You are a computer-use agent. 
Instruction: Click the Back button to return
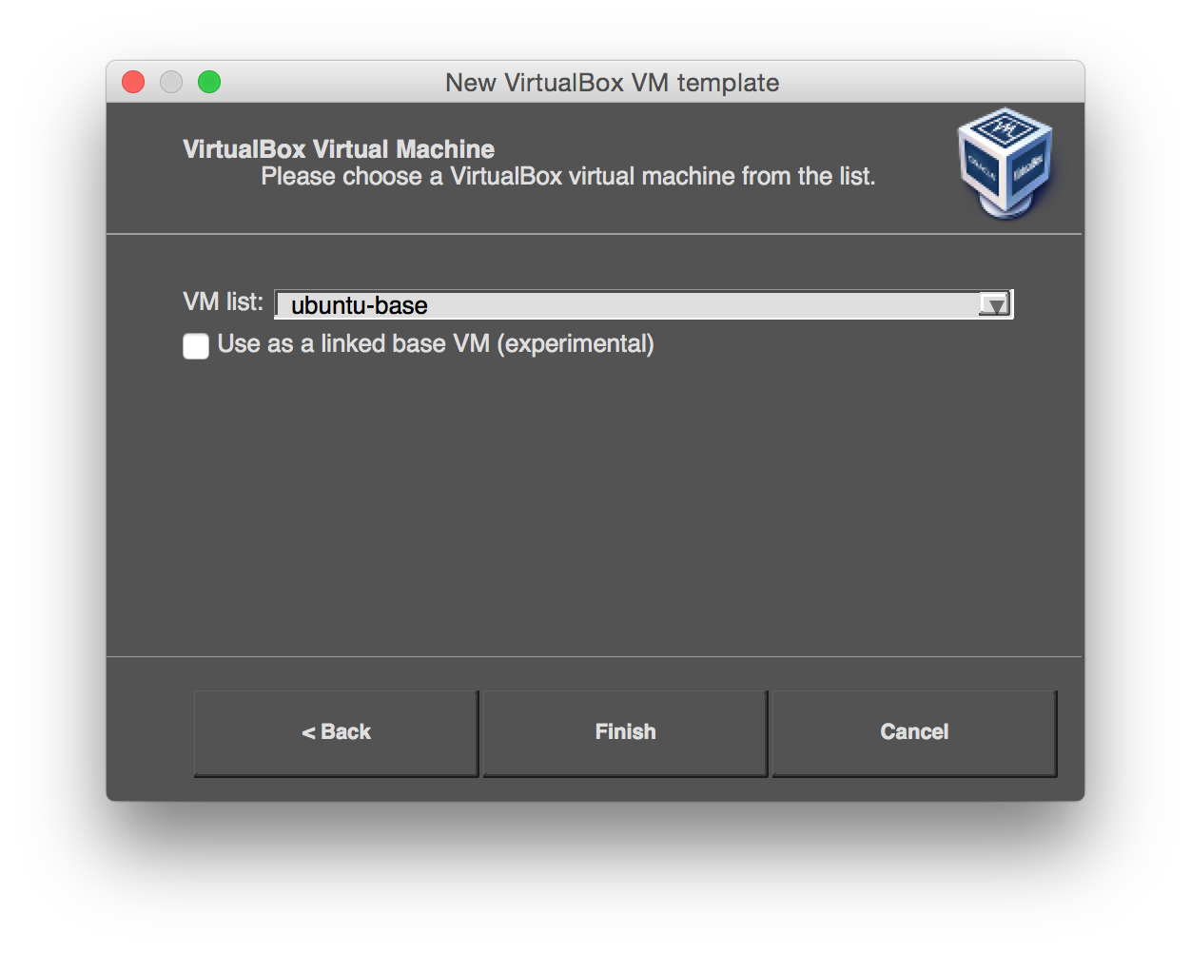click(336, 731)
